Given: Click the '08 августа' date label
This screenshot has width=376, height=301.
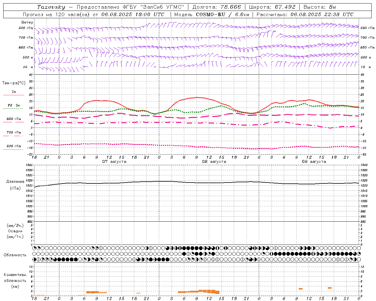Looking at the screenshot, I should 214,162.
